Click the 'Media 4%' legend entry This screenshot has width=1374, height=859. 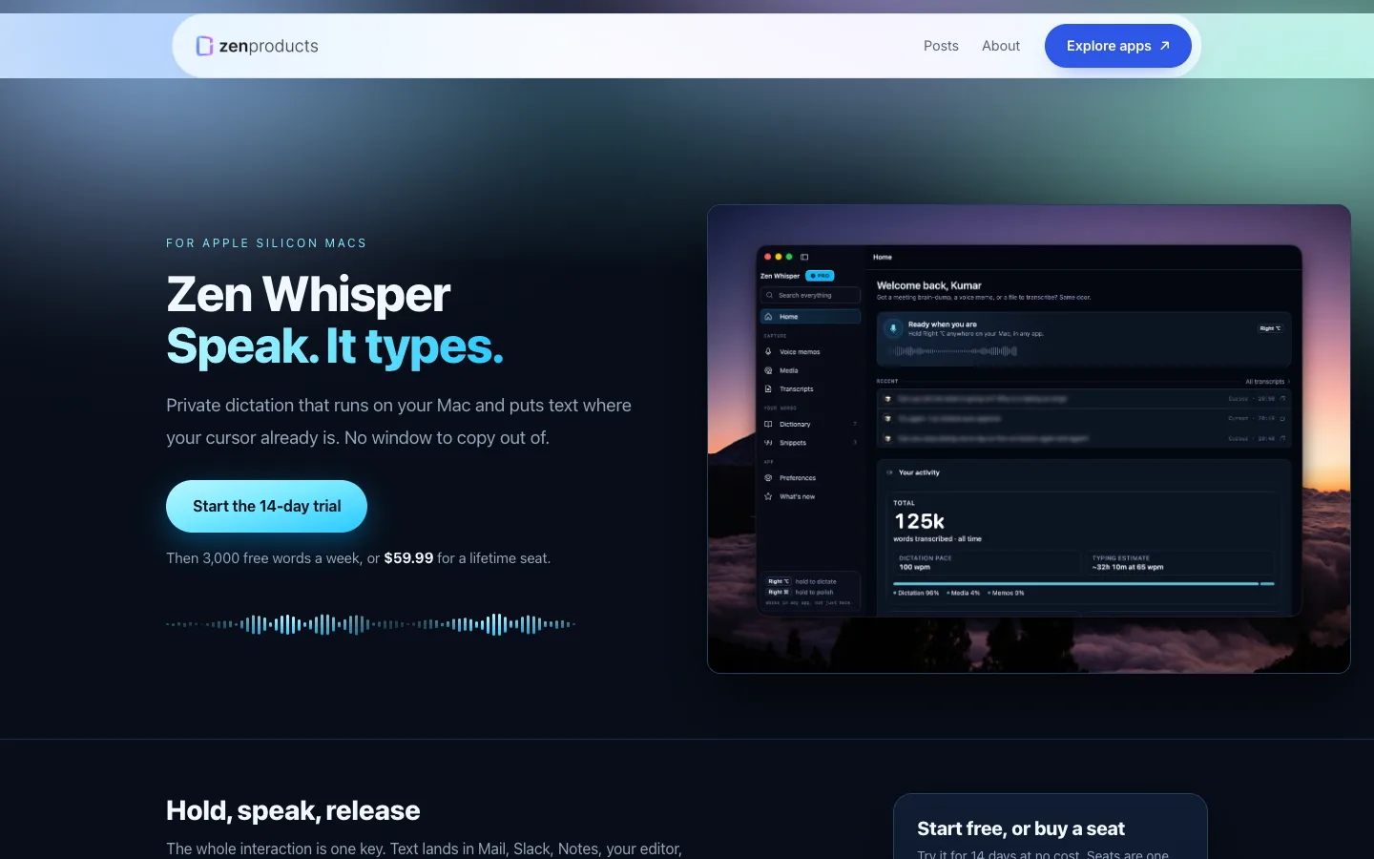coord(964,593)
